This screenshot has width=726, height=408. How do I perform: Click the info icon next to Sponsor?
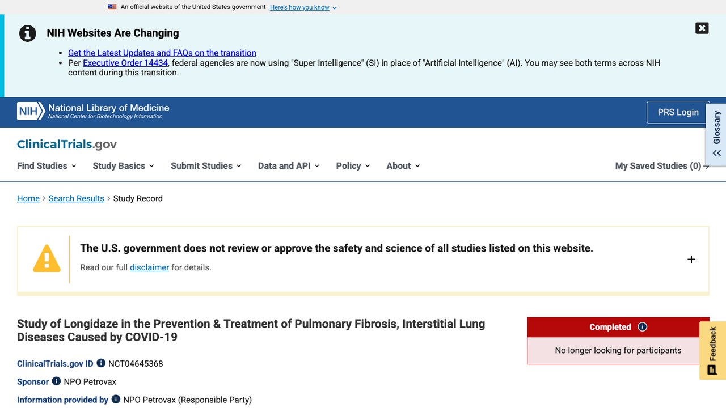(56, 381)
